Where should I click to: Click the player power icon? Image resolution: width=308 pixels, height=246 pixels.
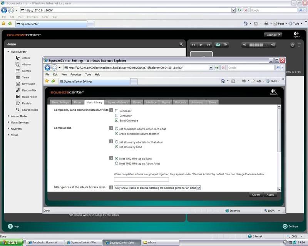click(293, 45)
